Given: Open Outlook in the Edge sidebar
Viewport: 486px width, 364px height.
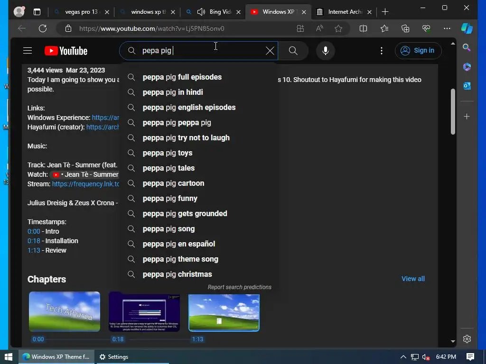Looking at the screenshot, I should point(467,86).
